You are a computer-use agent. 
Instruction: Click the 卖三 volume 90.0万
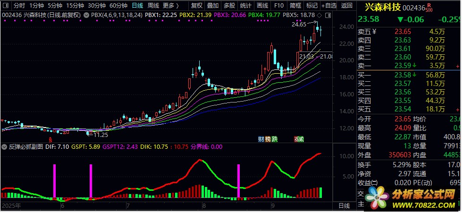[434, 49]
